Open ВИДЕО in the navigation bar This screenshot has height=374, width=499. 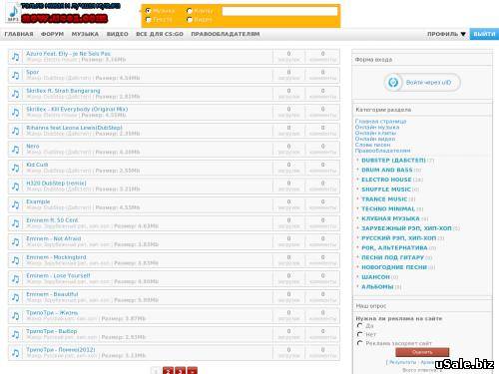(118, 34)
